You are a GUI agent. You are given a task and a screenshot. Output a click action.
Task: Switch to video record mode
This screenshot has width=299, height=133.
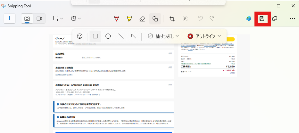point(39,19)
